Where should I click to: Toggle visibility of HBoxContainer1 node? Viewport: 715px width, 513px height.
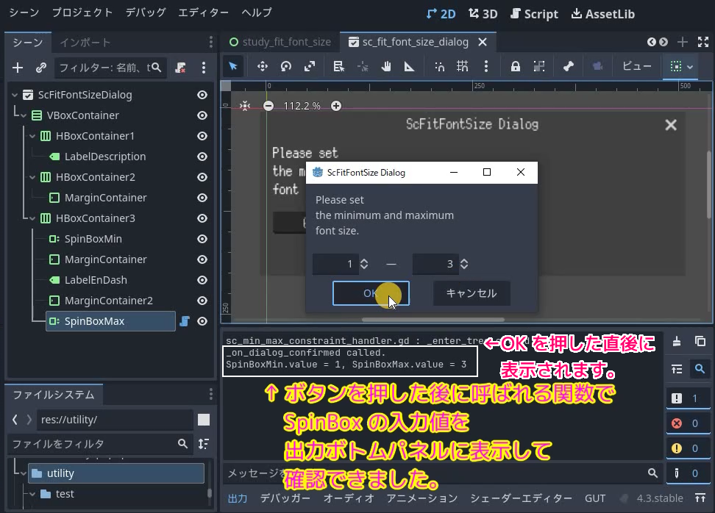pyautogui.click(x=202, y=136)
